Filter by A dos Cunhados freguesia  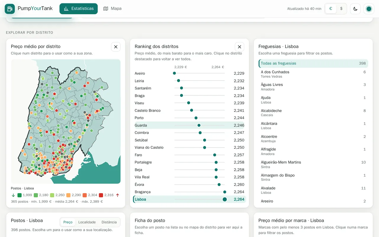(313, 74)
